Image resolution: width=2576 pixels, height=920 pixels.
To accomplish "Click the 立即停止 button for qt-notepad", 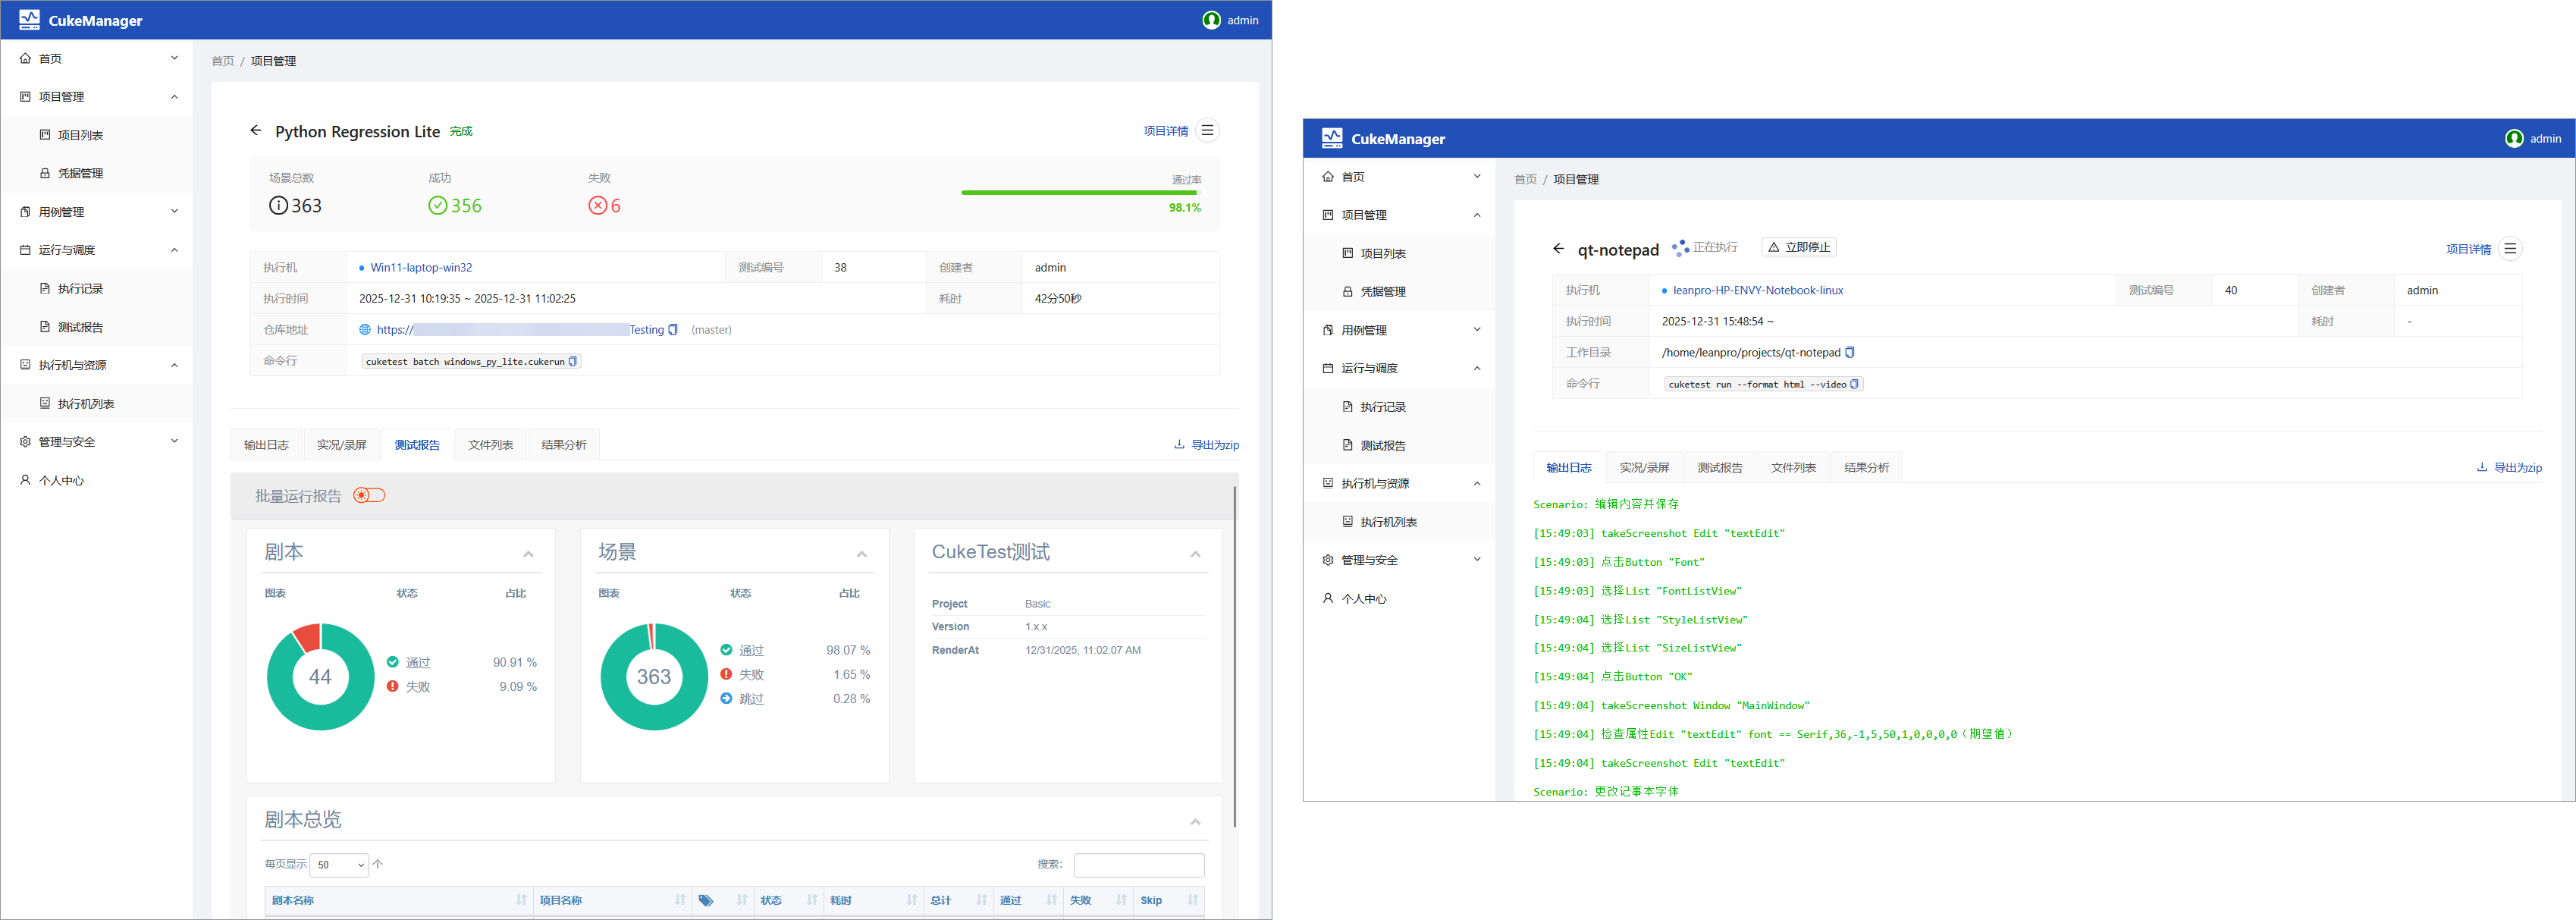I will point(1799,247).
